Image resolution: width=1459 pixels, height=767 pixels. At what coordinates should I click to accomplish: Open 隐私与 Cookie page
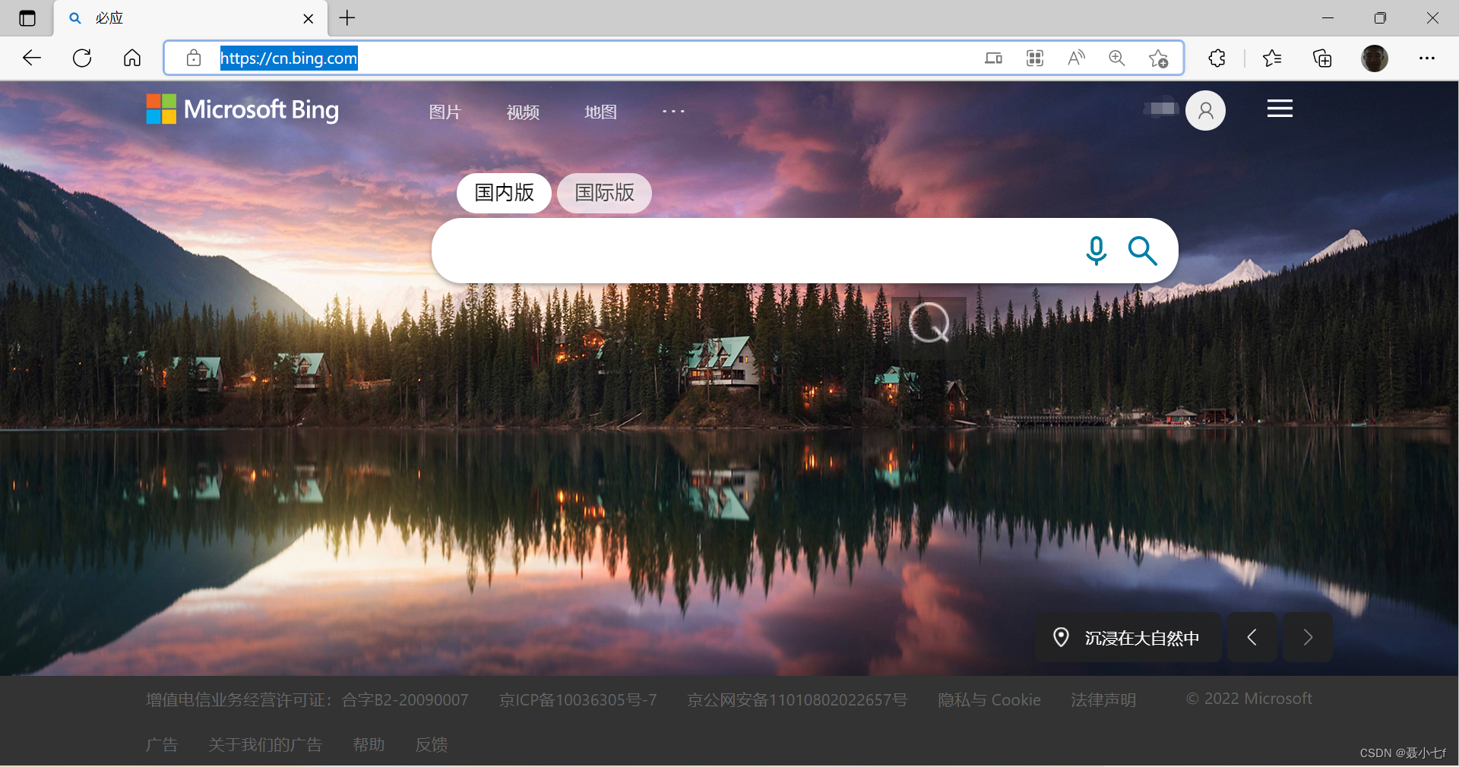989,699
